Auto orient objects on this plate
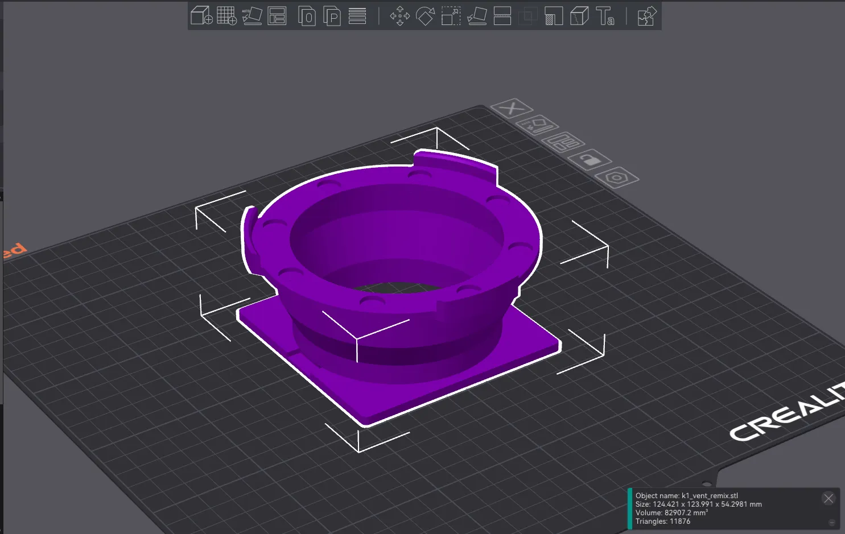Viewport: 845px width, 534px height. click(538, 125)
